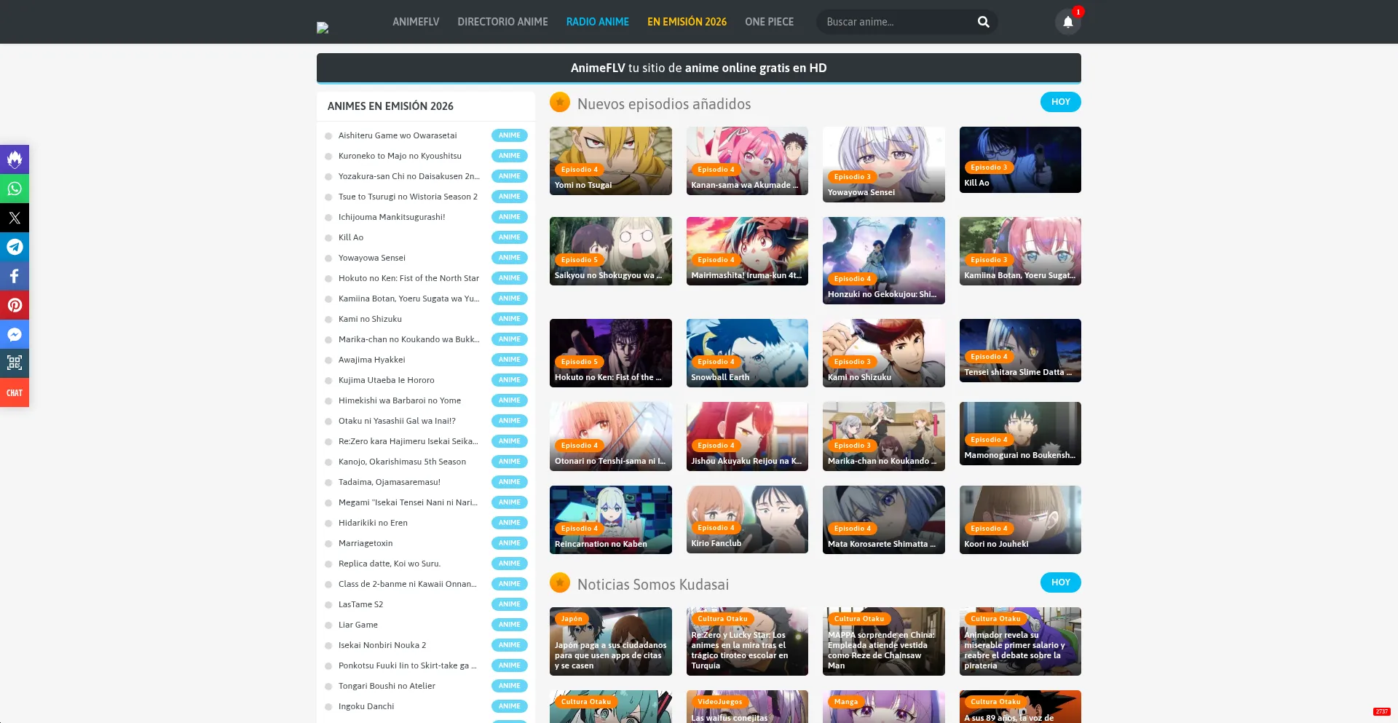Open Snowball Earth episode 4 card

747,353
